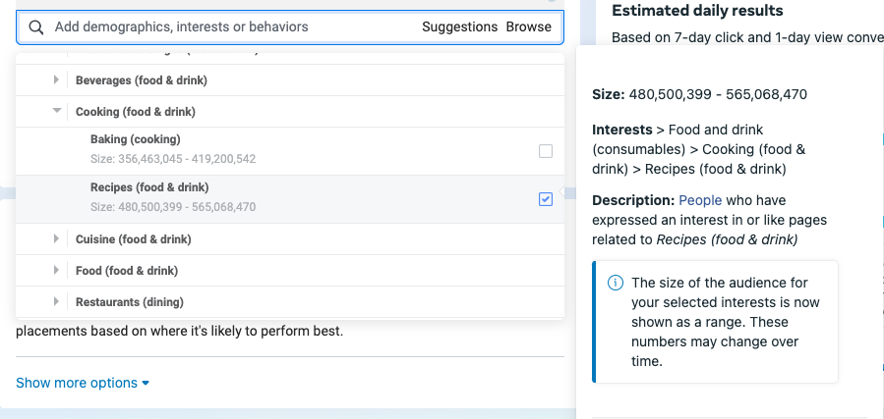Uncheck the Recipes (food & drink) checkbox
The width and height of the screenshot is (884, 419).
tap(546, 199)
